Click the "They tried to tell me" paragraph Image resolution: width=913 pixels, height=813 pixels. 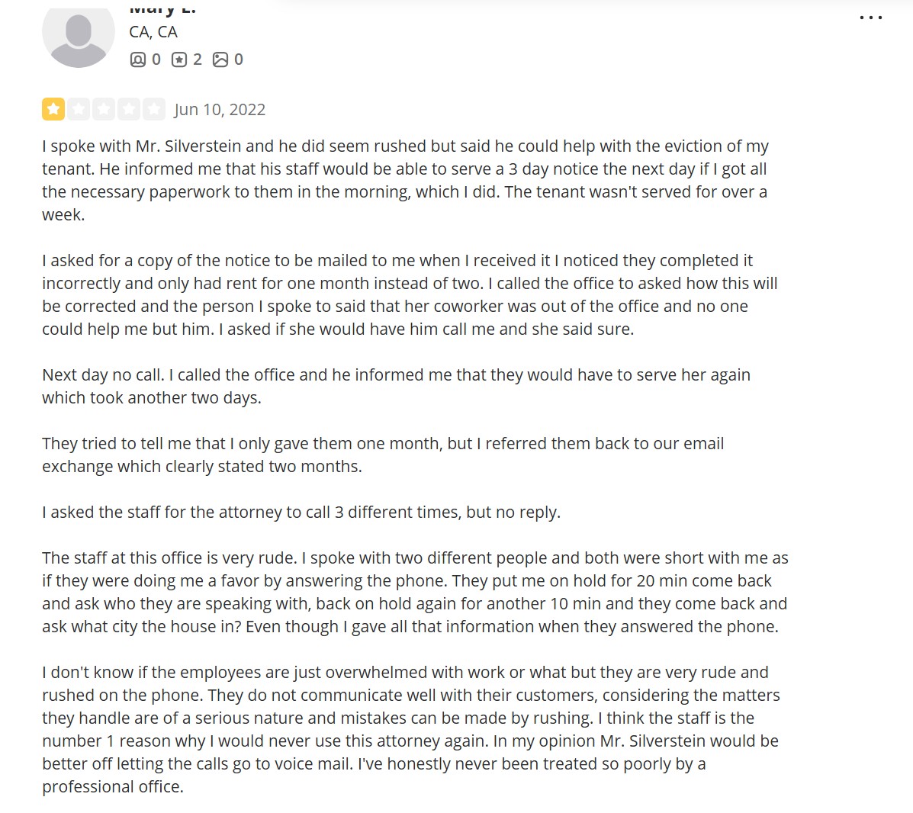(382, 455)
